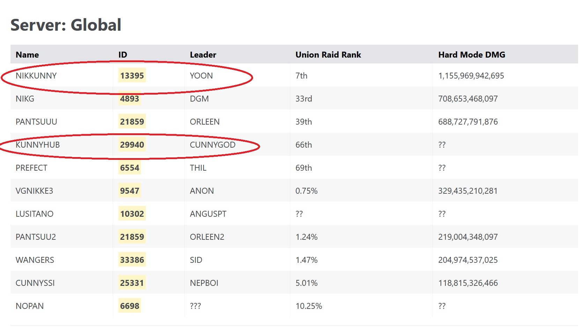Click the highlighted ID 4893
This screenshot has height=334, width=583.
pyautogui.click(x=130, y=99)
